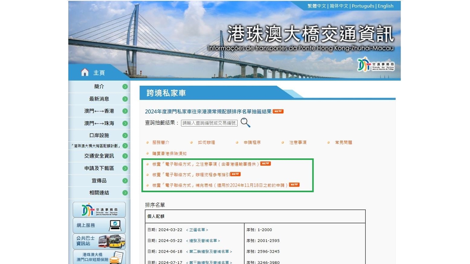The image size is (470, 264).
Task: Switch language to Português
Action: coord(363,6)
